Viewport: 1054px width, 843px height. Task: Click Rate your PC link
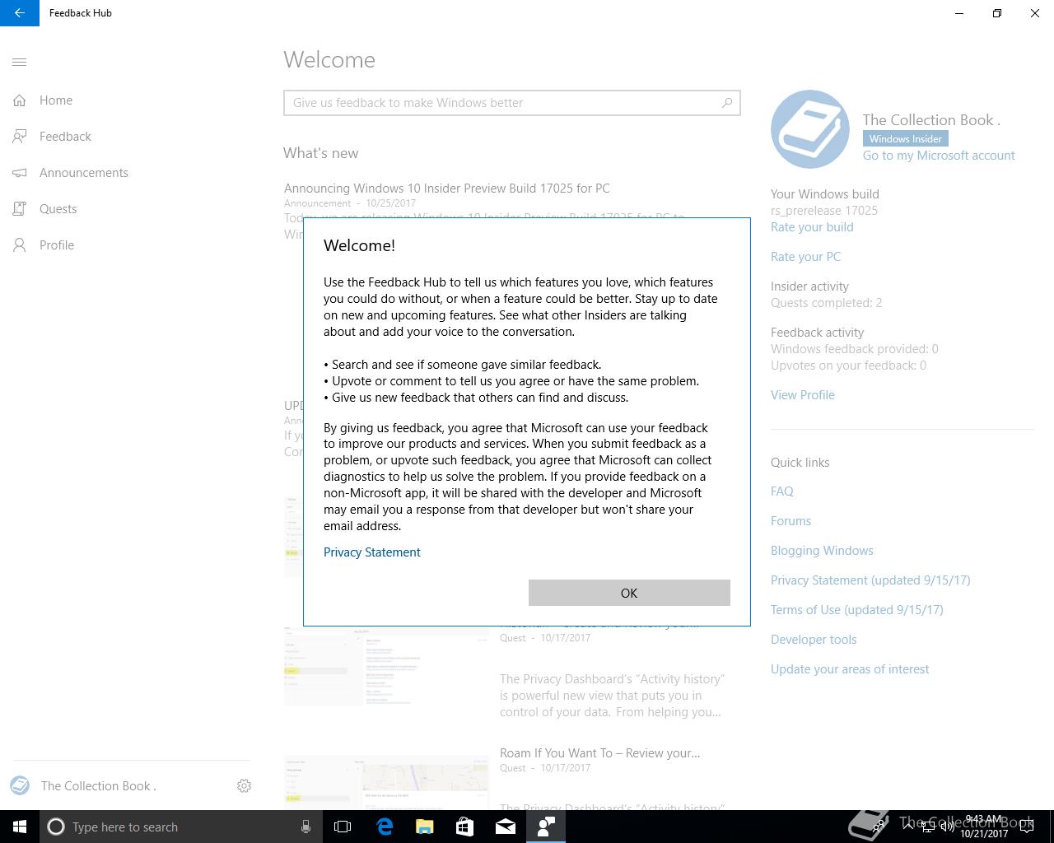(805, 257)
